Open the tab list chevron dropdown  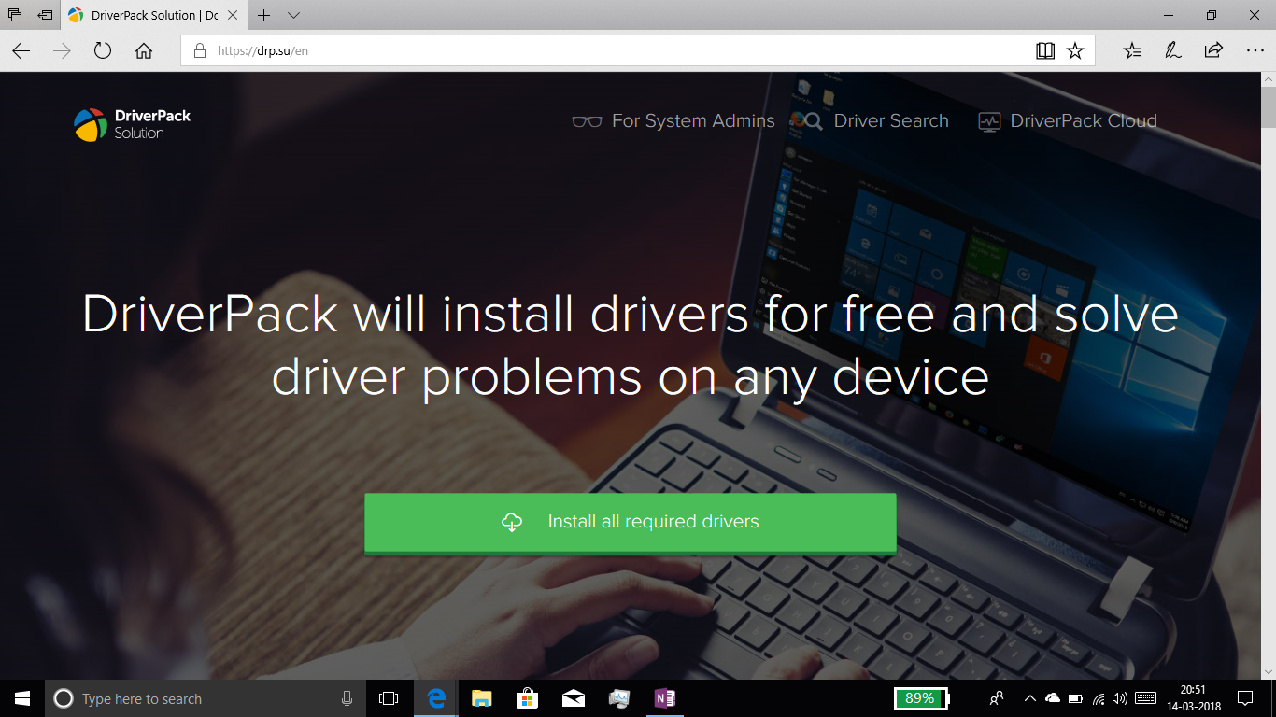point(292,15)
